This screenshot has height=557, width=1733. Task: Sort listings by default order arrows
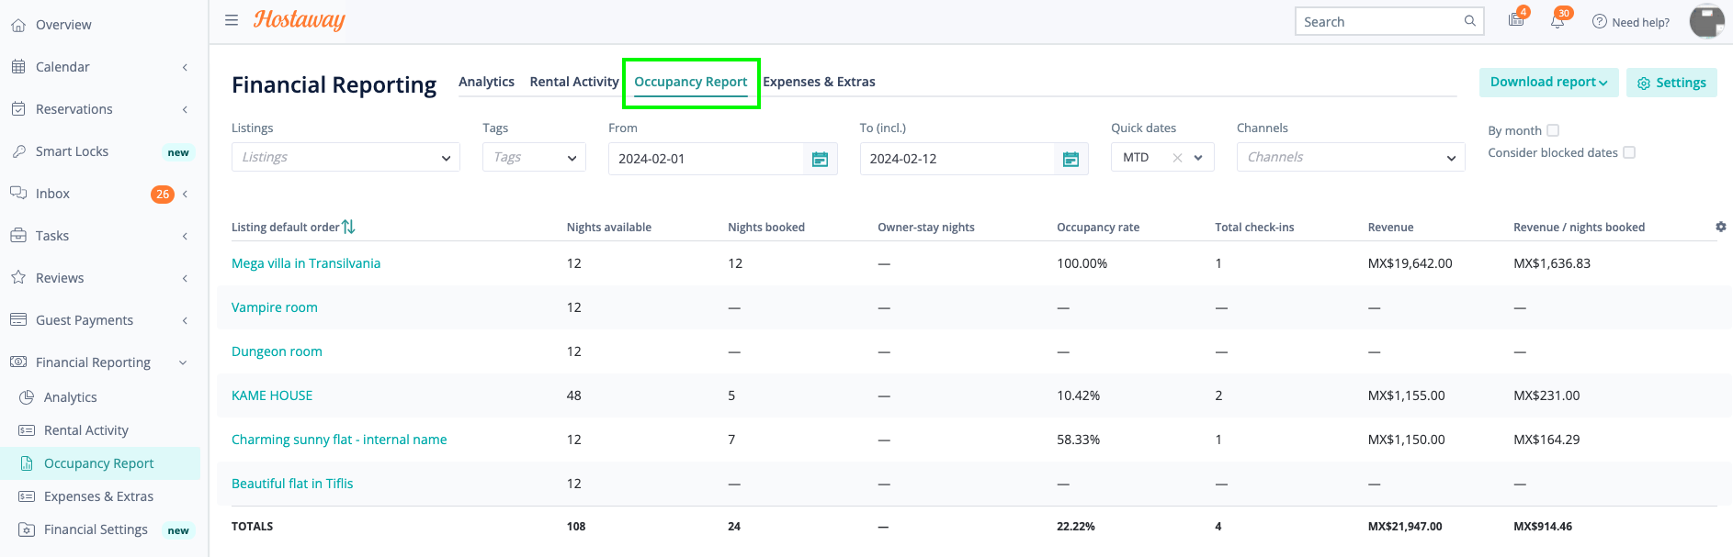pos(348,227)
